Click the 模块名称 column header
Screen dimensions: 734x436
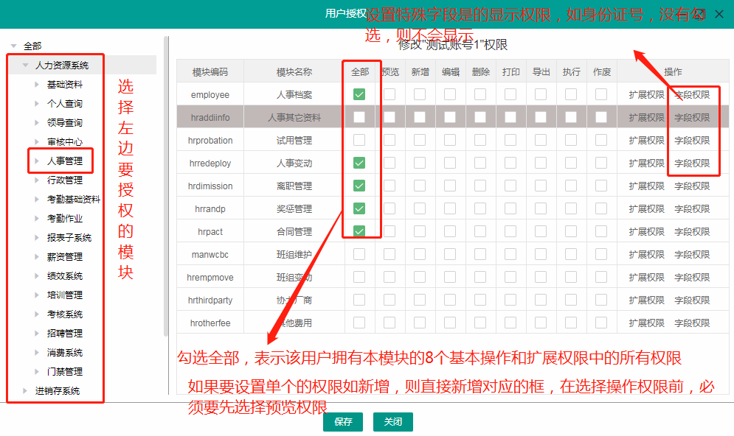(294, 71)
